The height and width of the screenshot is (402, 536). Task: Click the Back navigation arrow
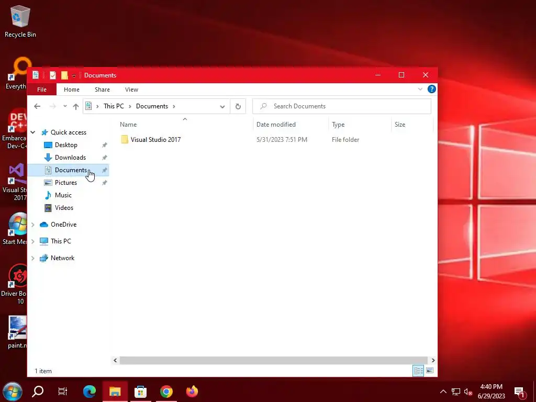tap(37, 106)
